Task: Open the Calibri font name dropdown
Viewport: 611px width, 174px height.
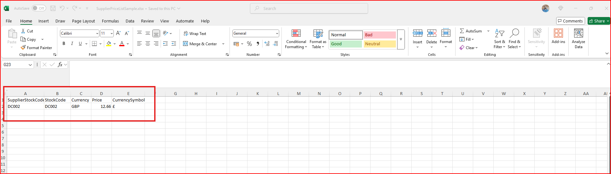Action: pyautogui.click(x=97, y=33)
